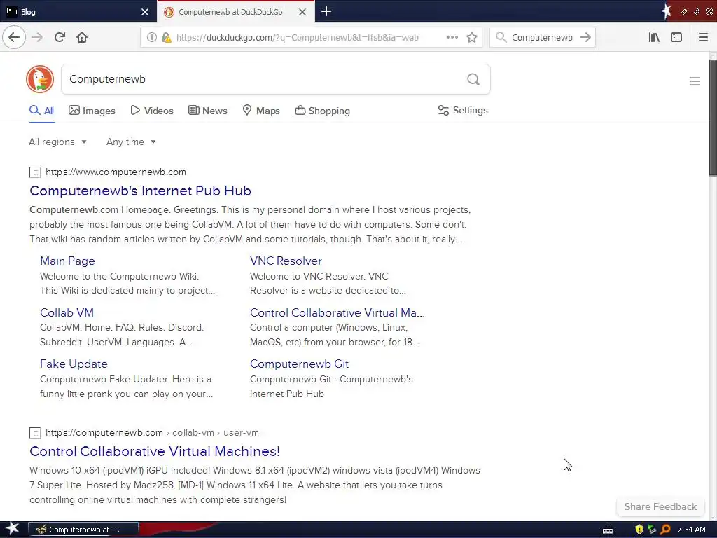Click favicon beside computernewb.com collab-vm result

35,433
